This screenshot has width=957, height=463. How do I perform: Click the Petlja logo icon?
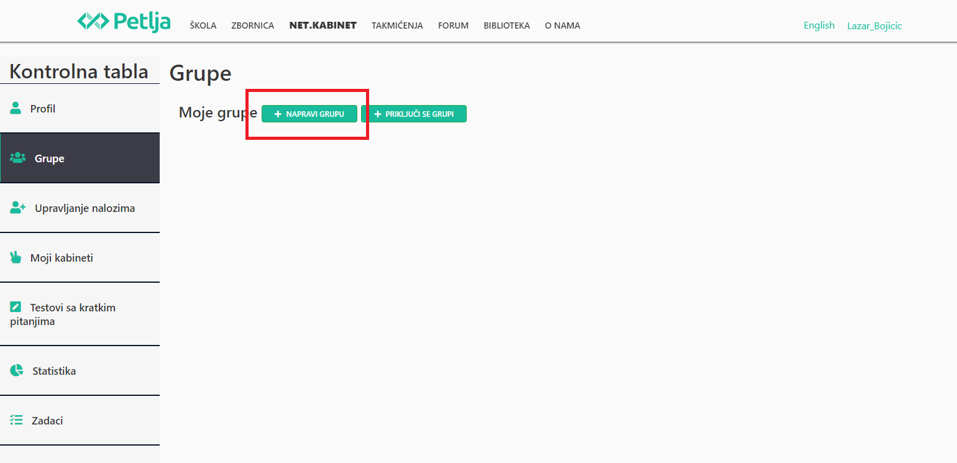point(93,21)
